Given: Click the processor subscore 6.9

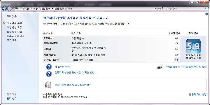Looking at the screenshot, I should 177,38.
